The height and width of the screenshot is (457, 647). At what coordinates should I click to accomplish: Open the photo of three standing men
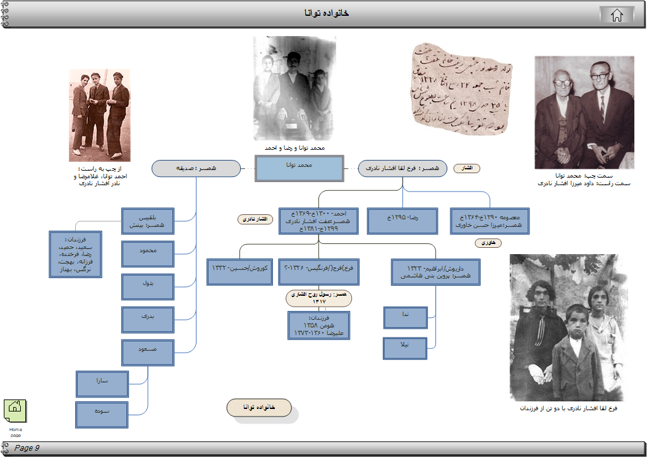99,115
